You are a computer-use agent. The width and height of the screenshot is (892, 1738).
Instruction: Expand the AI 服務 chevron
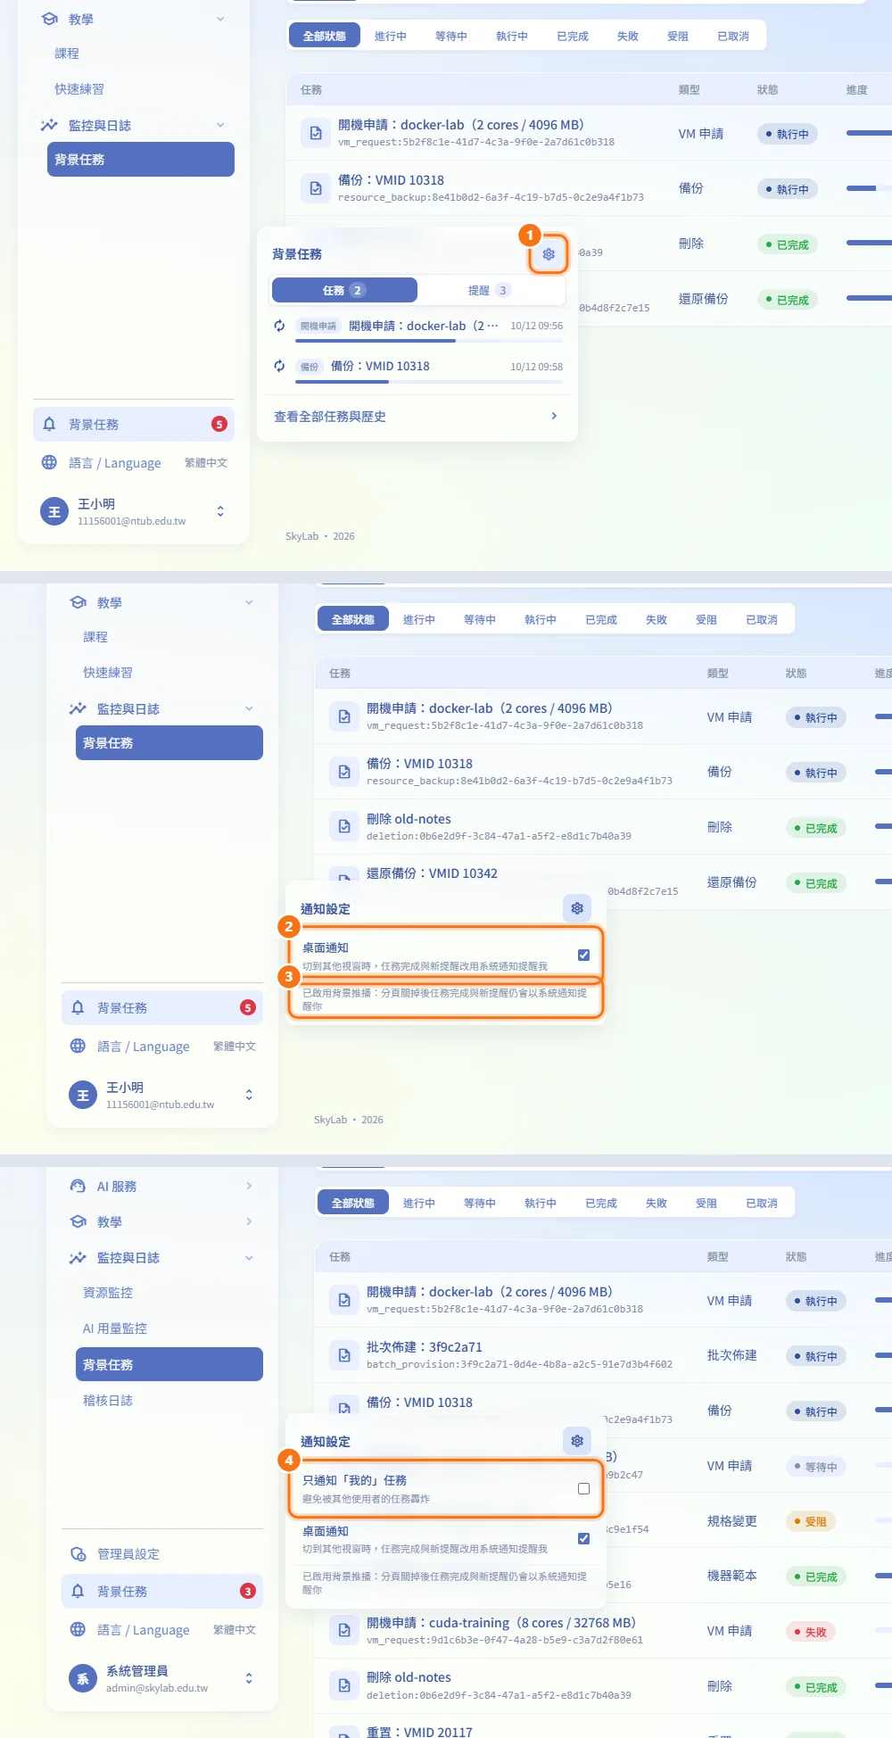coord(249,1186)
